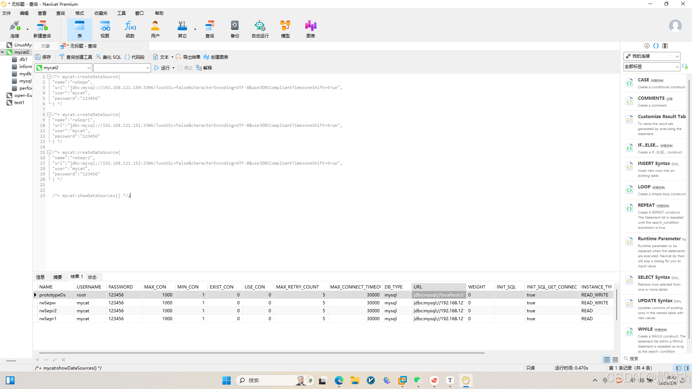The height and width of the screenshot is (389, 692).
Task: Switch to grid view in status bar
Action: (607, 359)
